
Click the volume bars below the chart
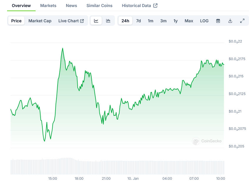tap(118, 167)
